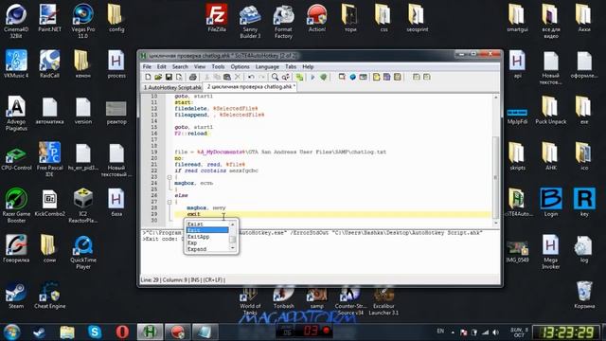Click the status bar 'Line: 29 | Column: 9' text
Image resolution: width=606 pixels, height=341 pixels.
tap(183, 279)
